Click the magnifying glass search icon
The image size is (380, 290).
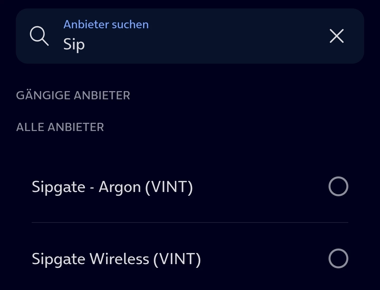39,36
